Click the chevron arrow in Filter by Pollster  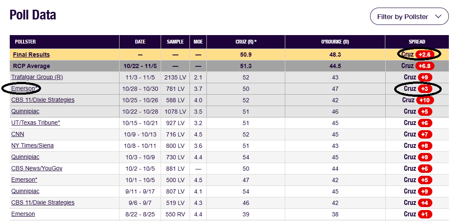point(438,16)
